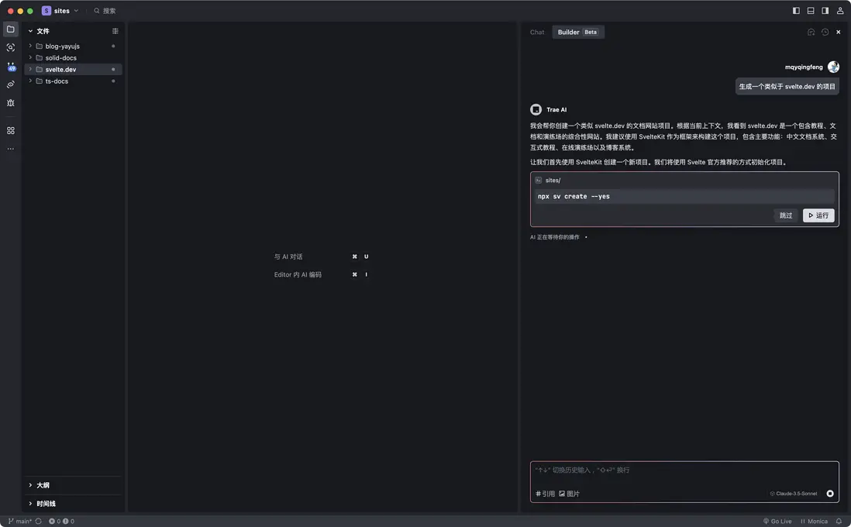Open the remote/preview eye icon in sidebar
Image resolution: width=851 pixels, height=527 pixels.
click(10, 84)
